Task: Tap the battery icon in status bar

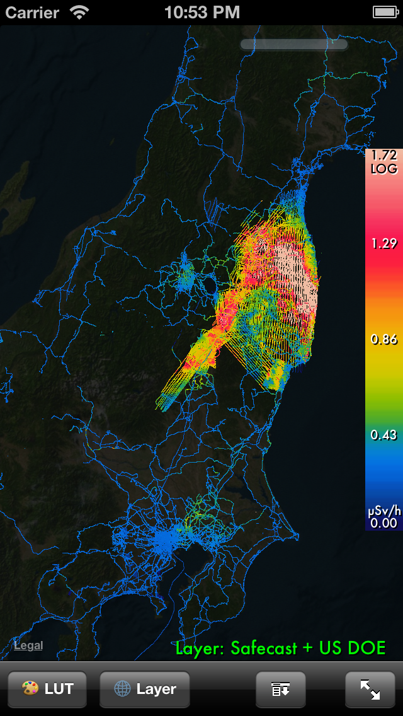Action: [x=386, y=12]
